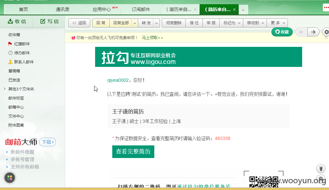This screenshot has height=190, width=329.
Task: Click the 举报 report button
Action: 211,23
